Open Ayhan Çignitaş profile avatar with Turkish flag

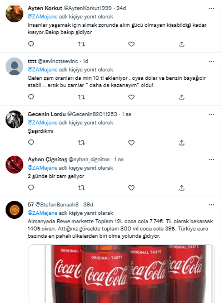coord(14,165)
